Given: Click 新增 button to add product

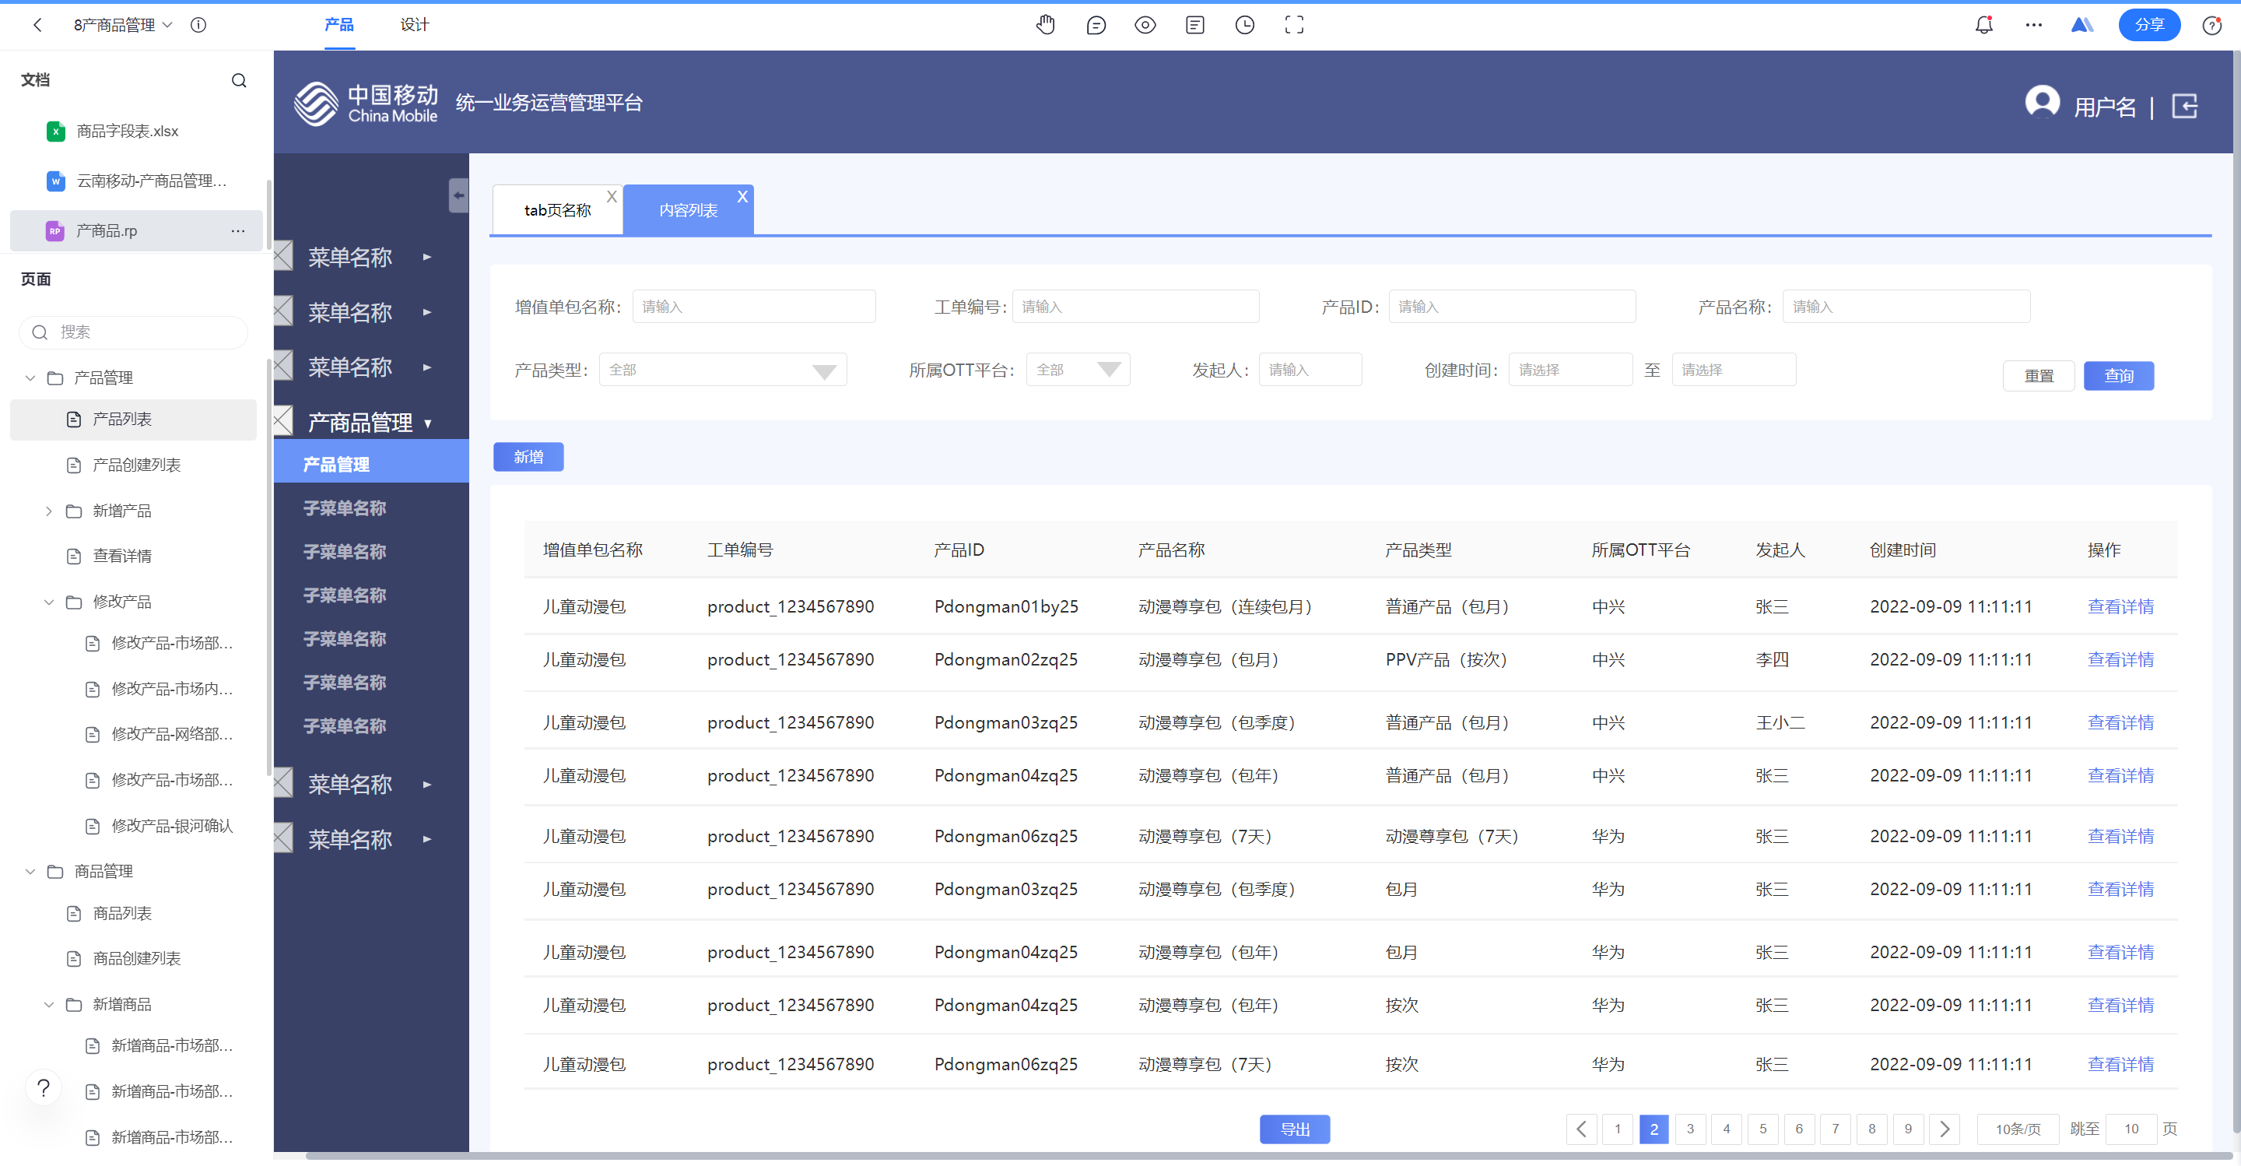Looking at the screenshot, I should click(529, 457).
